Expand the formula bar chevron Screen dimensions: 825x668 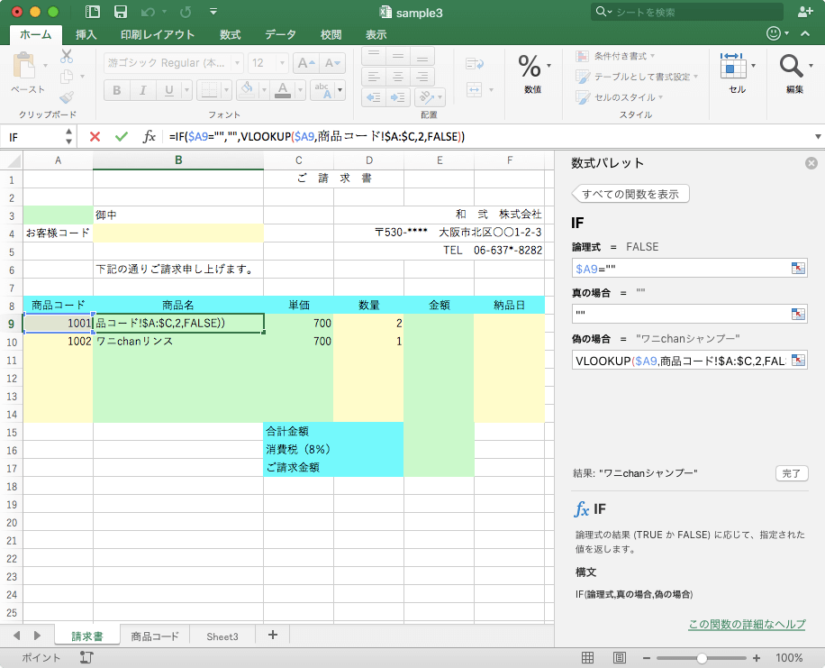click(x=818, y=136)
